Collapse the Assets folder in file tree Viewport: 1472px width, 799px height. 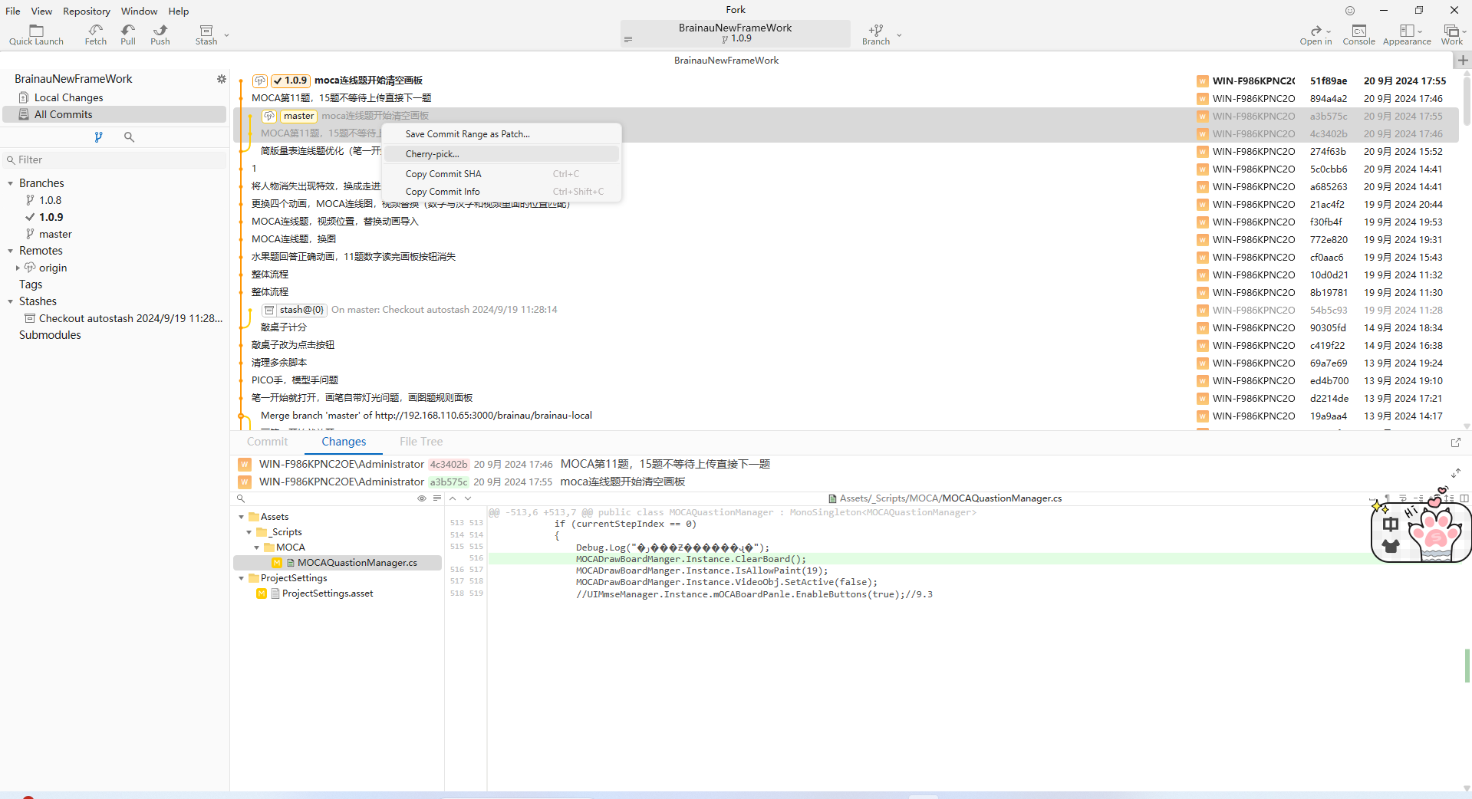tap(241, 517)
